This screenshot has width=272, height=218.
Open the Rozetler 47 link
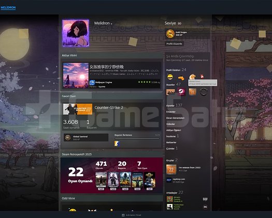tap(173, 85)
